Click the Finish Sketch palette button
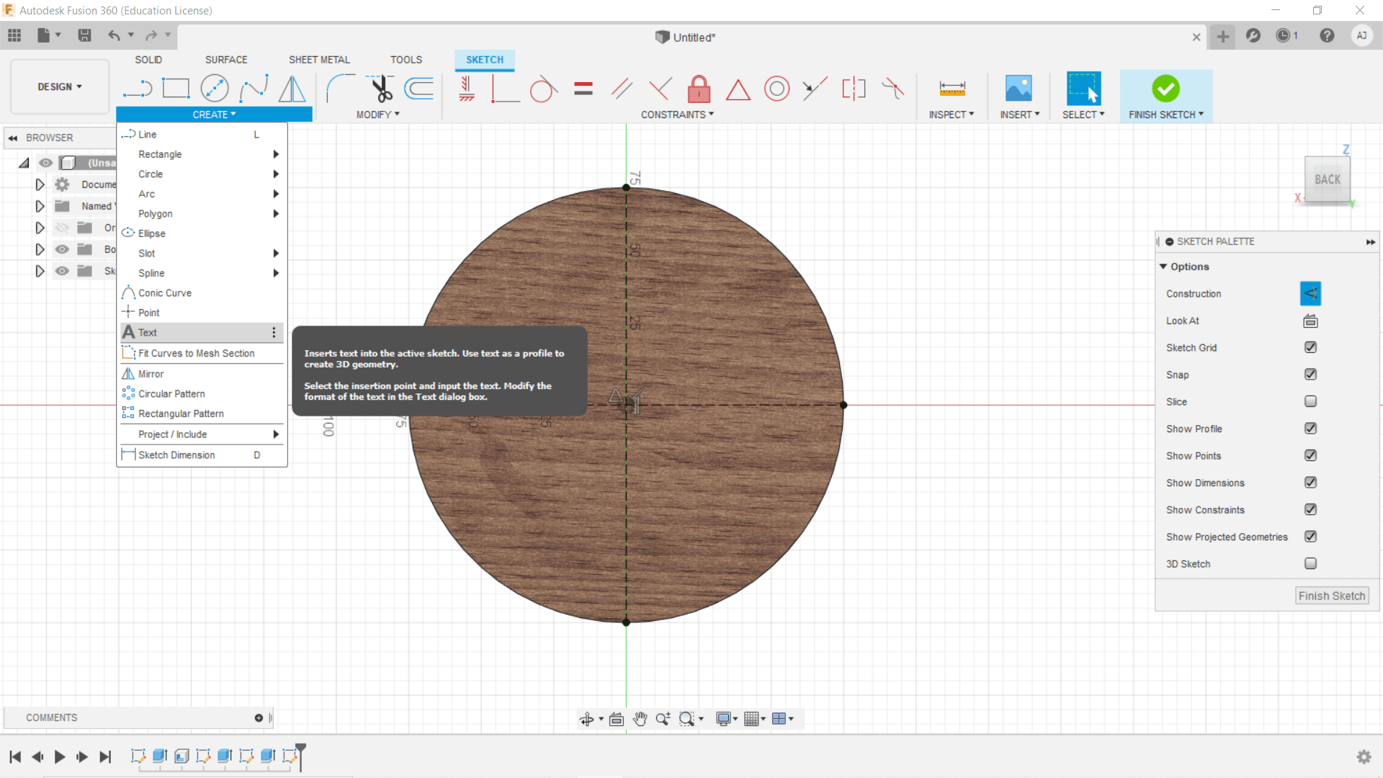The image size is (1383, 778). [1331, 596]
